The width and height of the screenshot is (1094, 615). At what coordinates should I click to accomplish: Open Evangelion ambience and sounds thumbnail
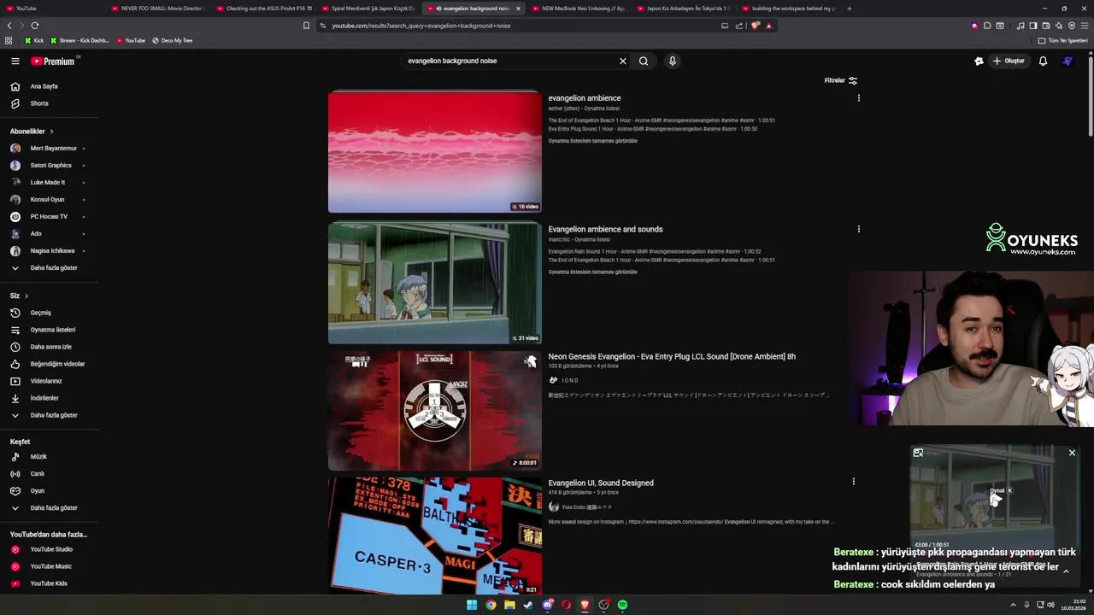tap(435, 283)
